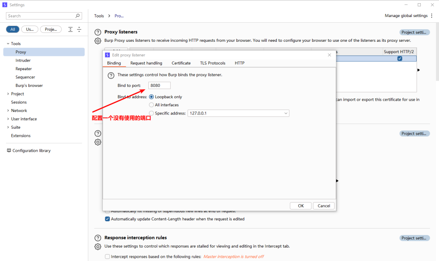Expand the User interface tree node

coord(8,119)
